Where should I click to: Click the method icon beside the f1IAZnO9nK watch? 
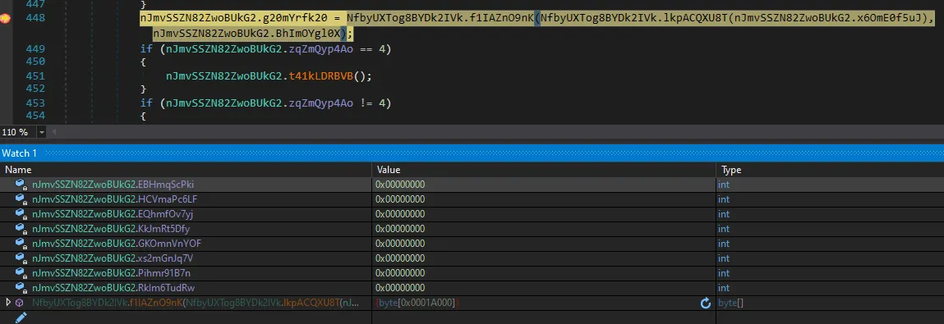pyautogui.click(x=19, y=303)
